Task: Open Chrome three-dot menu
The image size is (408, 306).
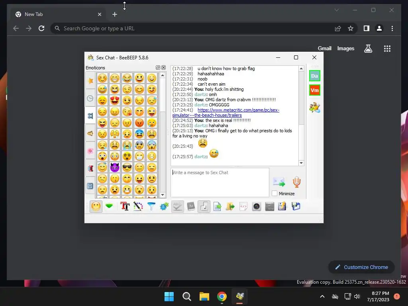Action: 392,28
